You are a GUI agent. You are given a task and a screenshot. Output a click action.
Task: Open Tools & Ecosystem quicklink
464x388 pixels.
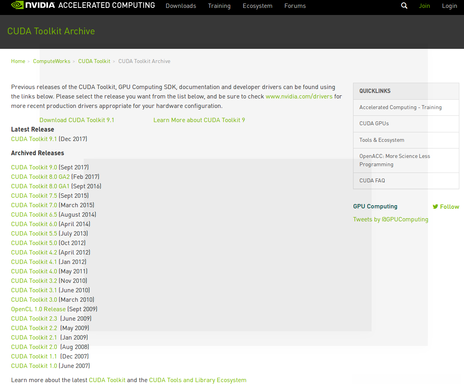406,140
